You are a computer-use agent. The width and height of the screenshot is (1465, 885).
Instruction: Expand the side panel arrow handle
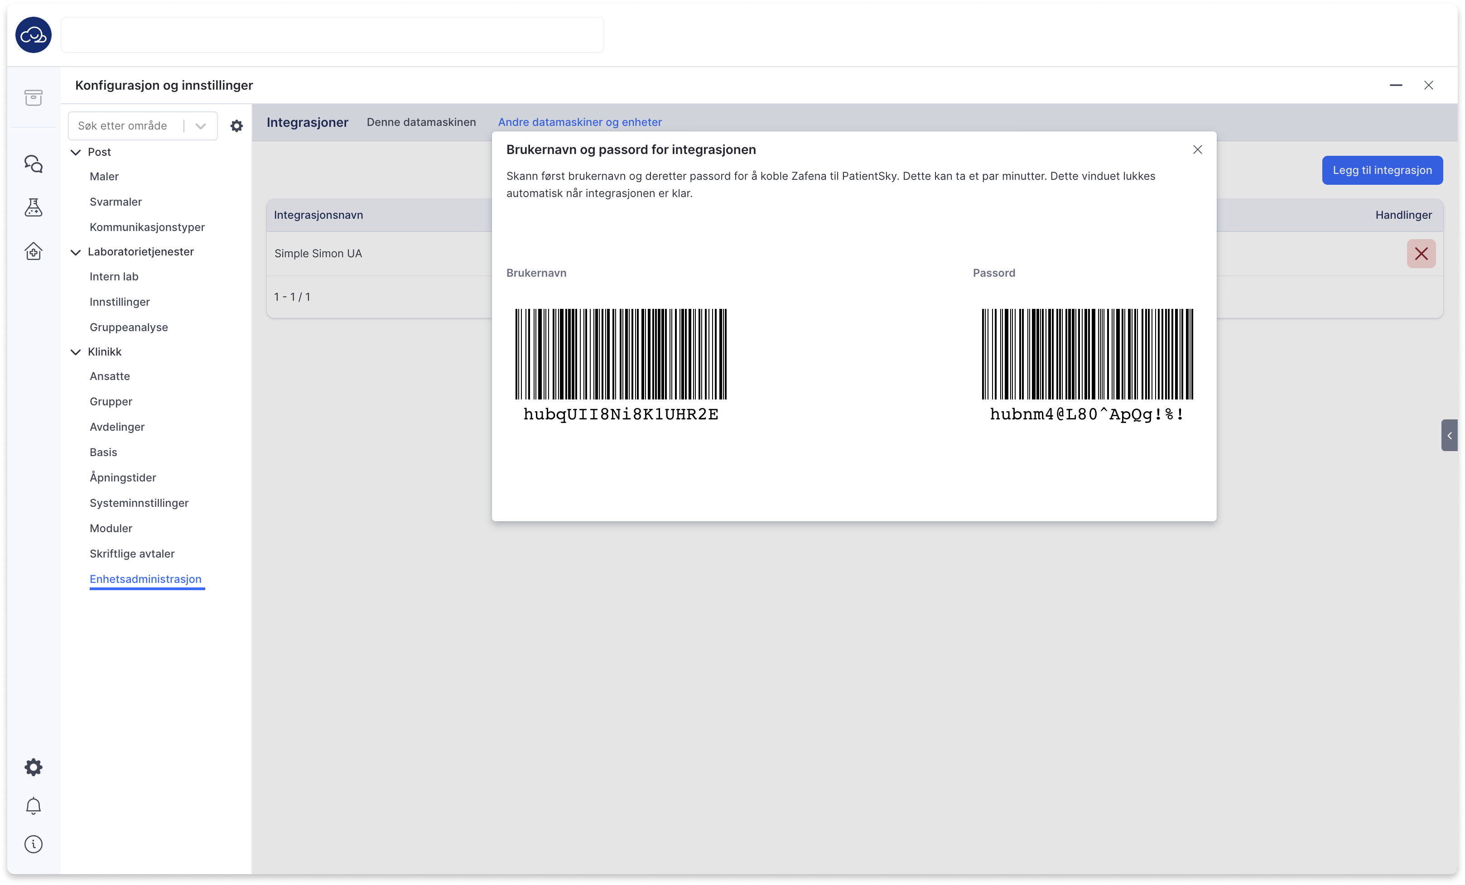(1449, 436)
